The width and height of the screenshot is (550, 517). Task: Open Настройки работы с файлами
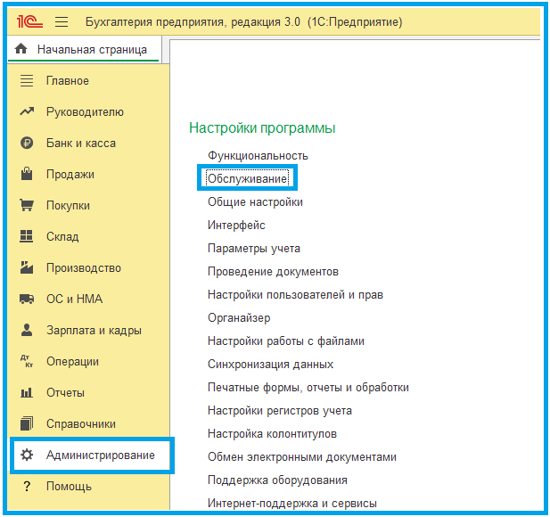coord(286,341)
